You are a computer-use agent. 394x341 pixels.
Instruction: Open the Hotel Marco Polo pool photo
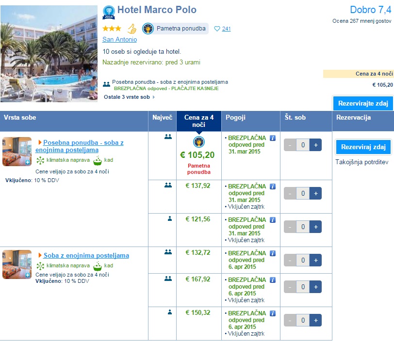pos(49,54)
